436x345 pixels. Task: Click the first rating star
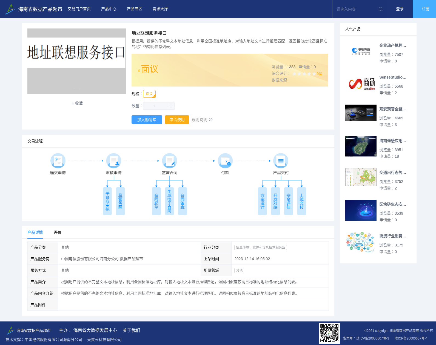tap(294, 74)
